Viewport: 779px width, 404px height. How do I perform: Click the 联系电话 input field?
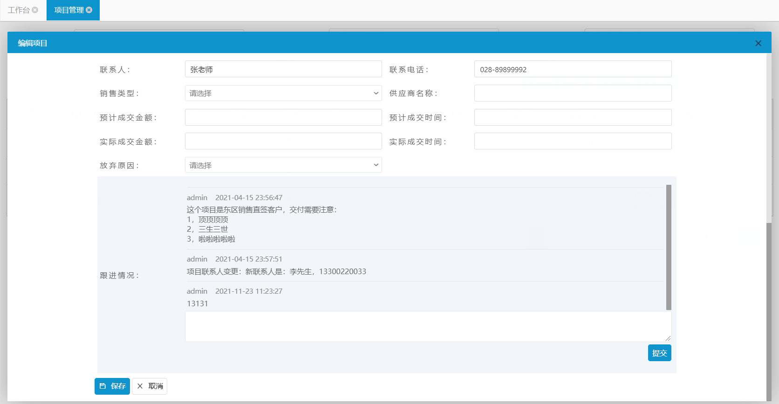[573, 69]
